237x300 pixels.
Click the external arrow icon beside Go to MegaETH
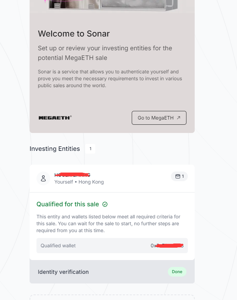point(179,118)
